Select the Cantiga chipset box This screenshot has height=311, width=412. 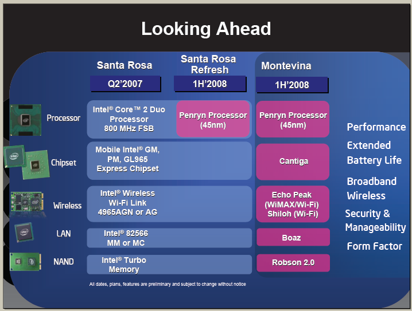(x=293, y=162)
